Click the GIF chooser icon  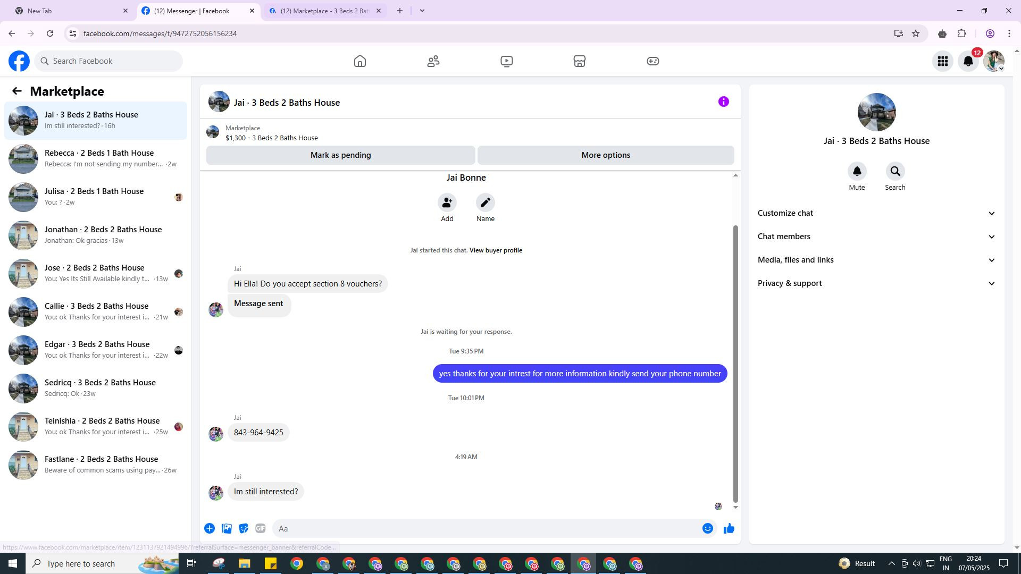[260, 528]
